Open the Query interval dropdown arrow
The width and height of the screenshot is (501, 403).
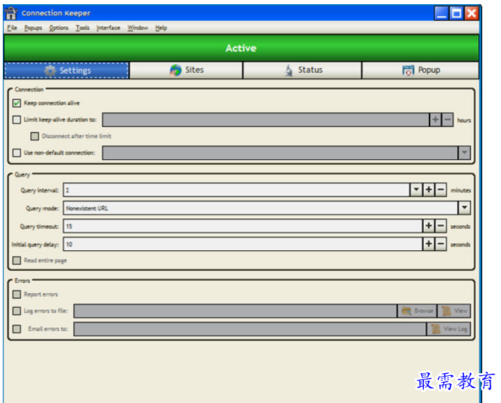(x=416, y=190)
